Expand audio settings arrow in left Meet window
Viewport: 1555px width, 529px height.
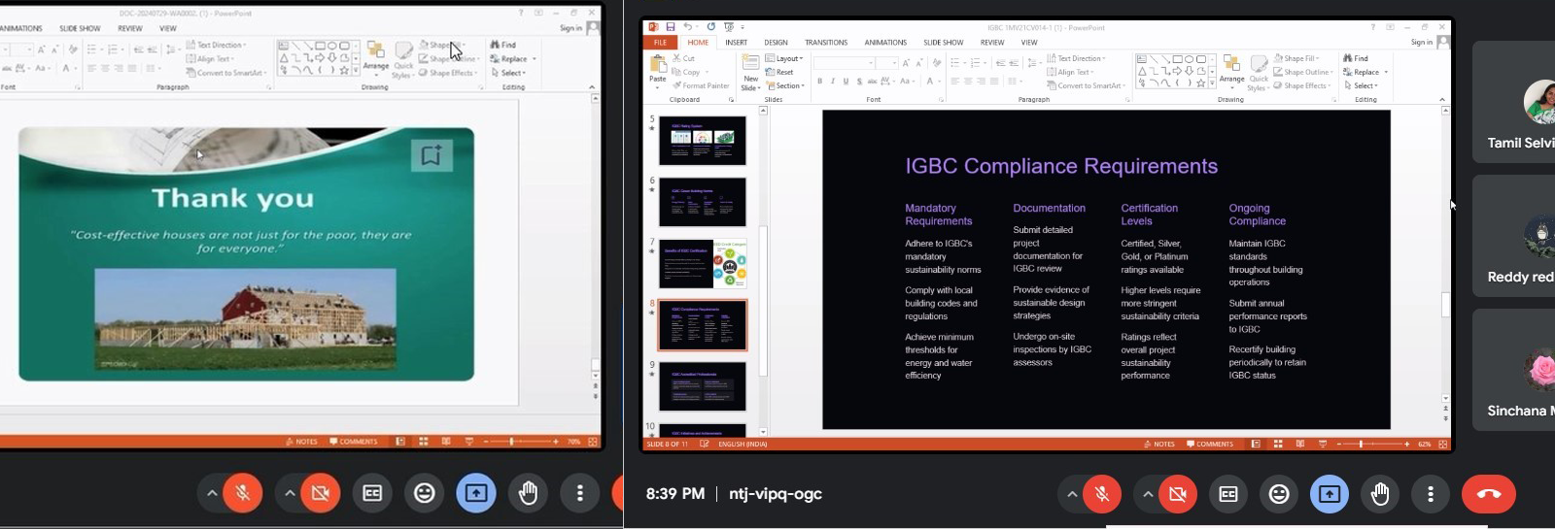click(212, 493)
